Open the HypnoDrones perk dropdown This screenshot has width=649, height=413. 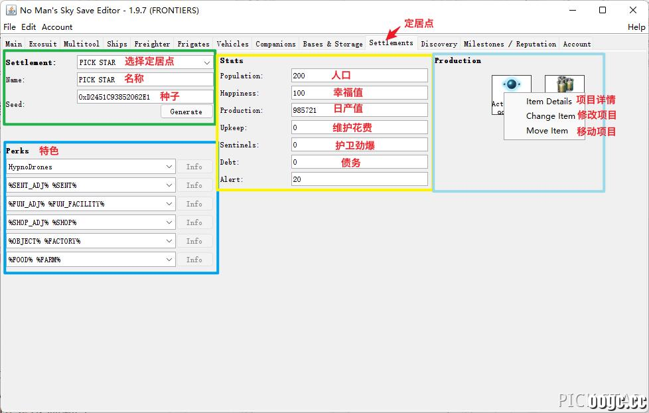click(x=91, y=167)
